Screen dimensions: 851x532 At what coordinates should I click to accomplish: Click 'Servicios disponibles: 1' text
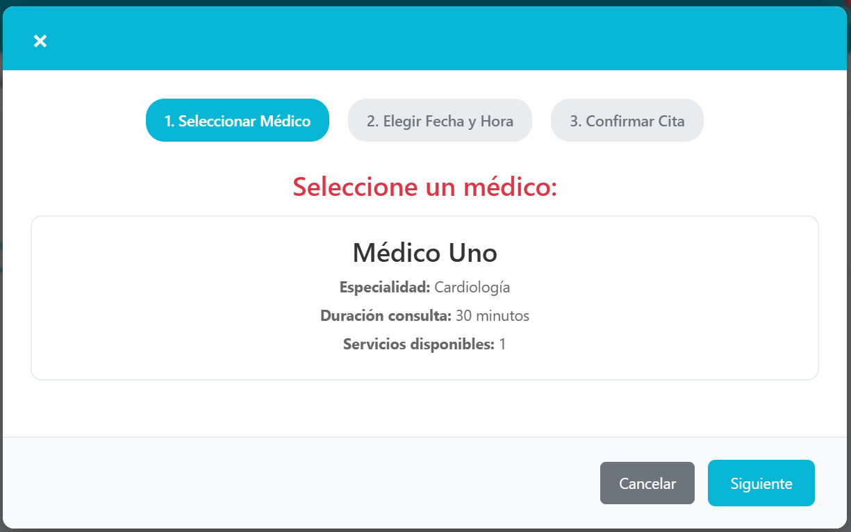[x=424, y=343]
